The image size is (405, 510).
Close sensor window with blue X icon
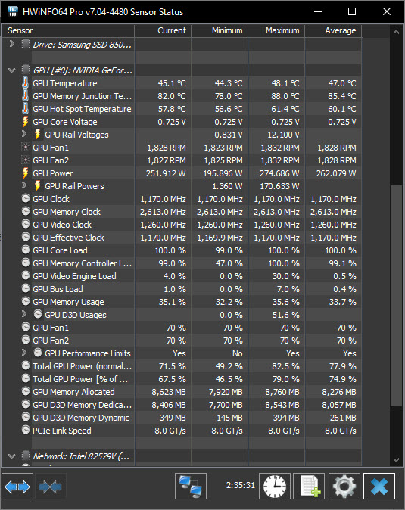coord(379,487)
